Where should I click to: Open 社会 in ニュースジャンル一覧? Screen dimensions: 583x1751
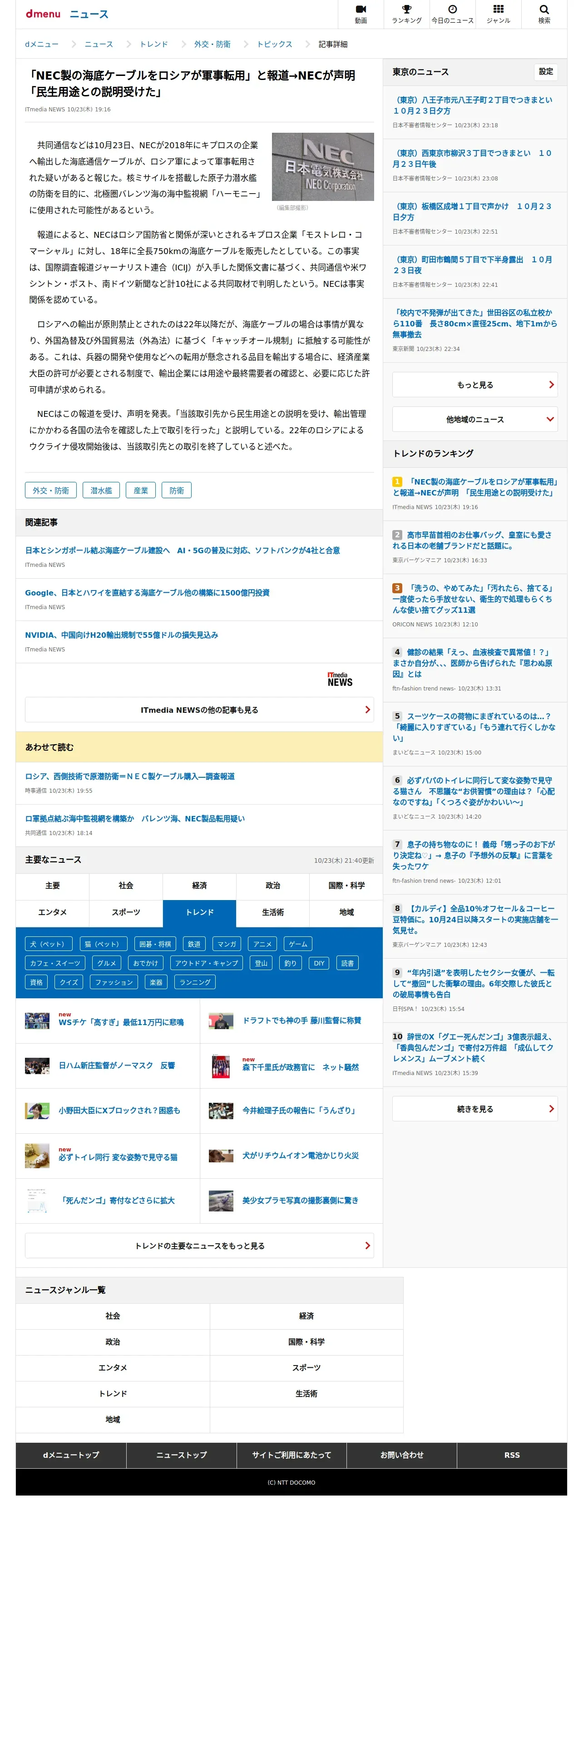coord(113,1316)
